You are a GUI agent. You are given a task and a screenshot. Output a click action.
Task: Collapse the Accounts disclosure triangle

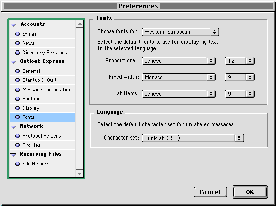point(13,25)
